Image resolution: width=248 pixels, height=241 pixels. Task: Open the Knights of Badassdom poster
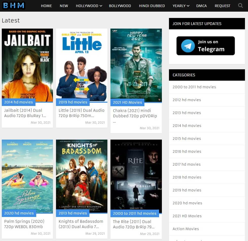click(82, 176)
